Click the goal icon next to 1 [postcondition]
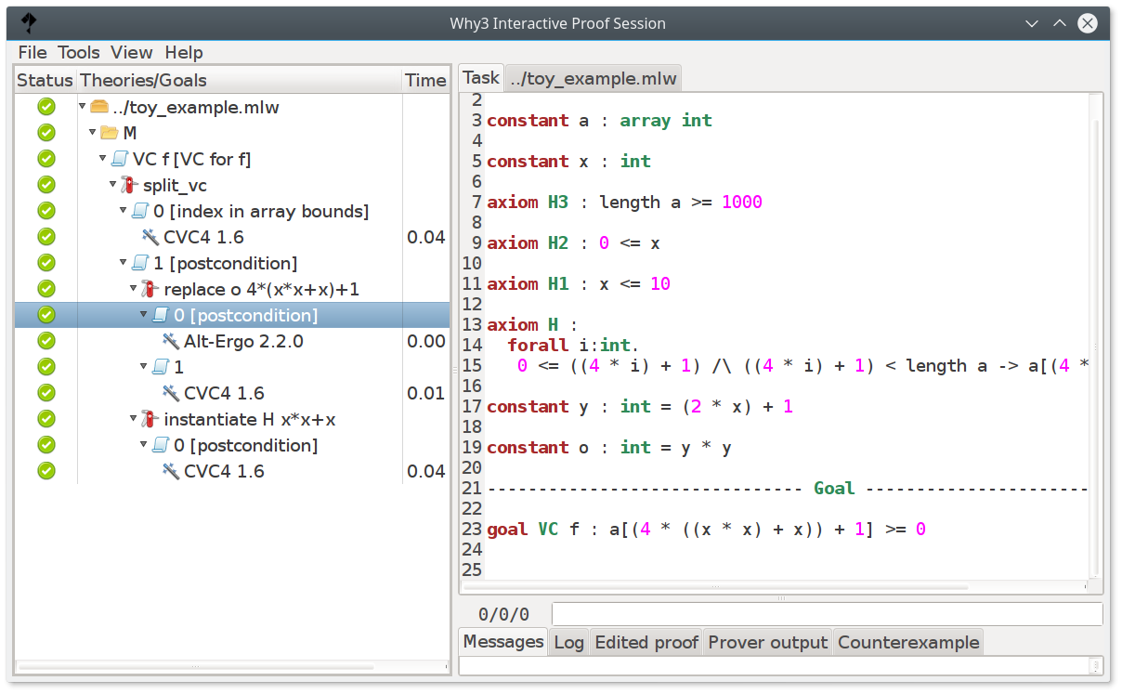The height and width of the screenshot is (694, 1122). pyautogui.click(x=140, y=263)
